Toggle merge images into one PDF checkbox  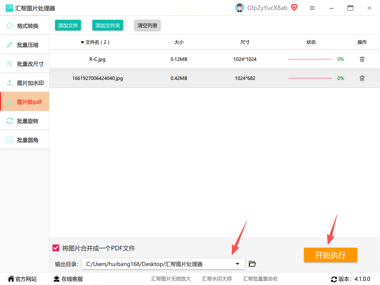pyautogui.click(x=56, y=248)
